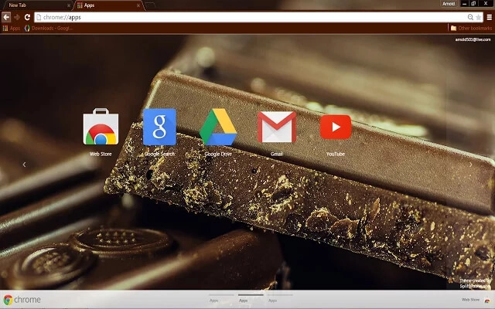Open the Downloads - Google bookmark

[x=48, y=28]
